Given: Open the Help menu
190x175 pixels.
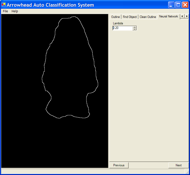Looking at the screenshot, I should tap(15, 11).
